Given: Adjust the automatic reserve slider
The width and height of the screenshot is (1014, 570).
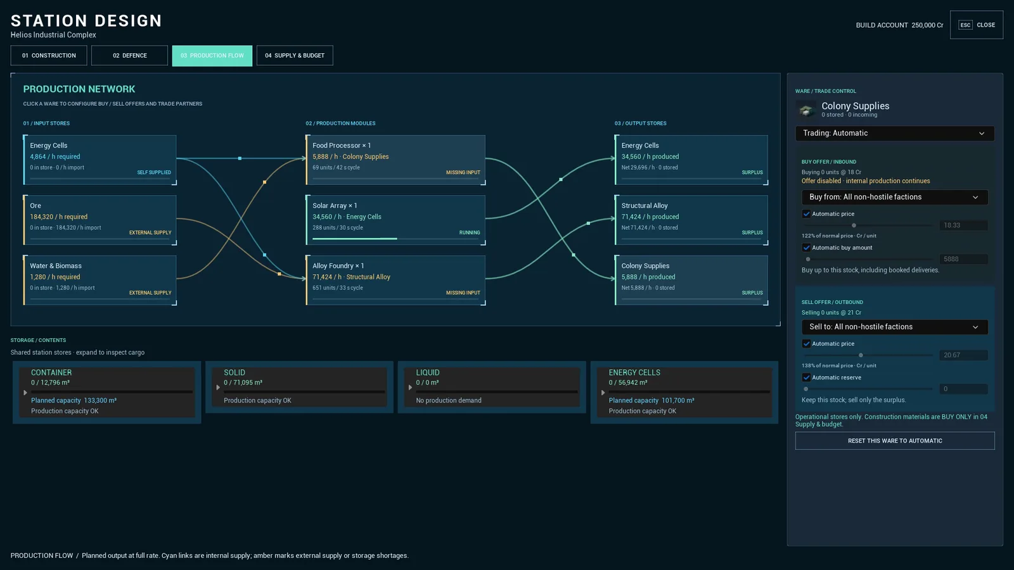Looking at the screenshot, I should click(x=867, y=389).
